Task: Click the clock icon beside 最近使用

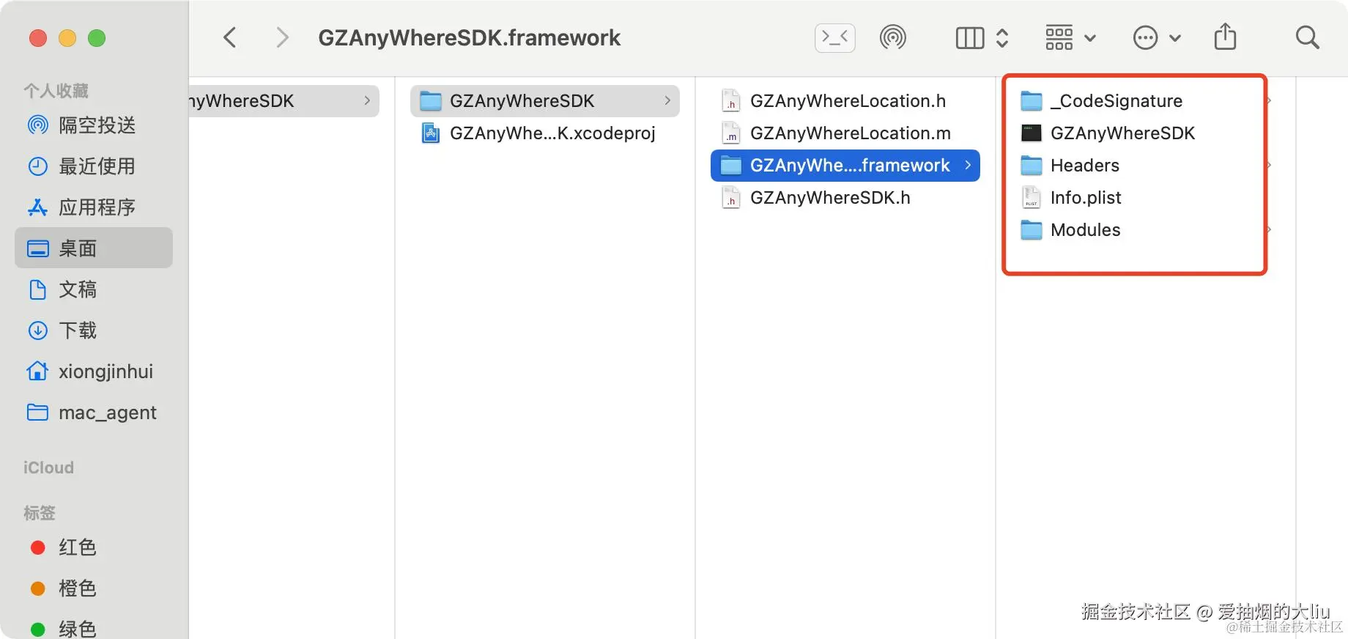Action: point(38,166)
